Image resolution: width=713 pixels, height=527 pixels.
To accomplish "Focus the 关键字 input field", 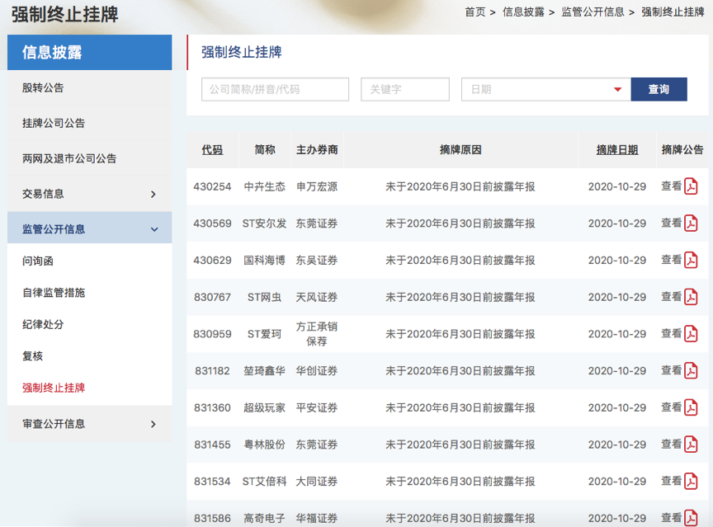I will click(405, 90).
